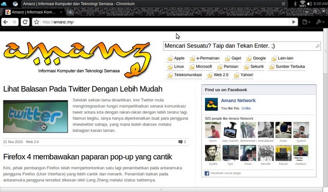Close the window from the title bar X
328x192 pixels.
click(283, 4)
